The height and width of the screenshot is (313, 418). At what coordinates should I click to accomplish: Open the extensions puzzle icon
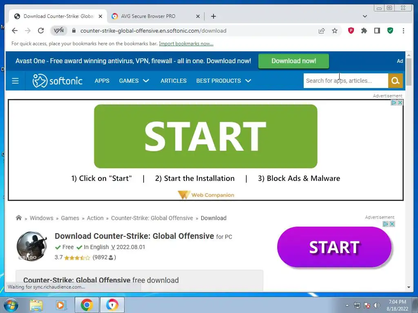click(x=364, y=31)
